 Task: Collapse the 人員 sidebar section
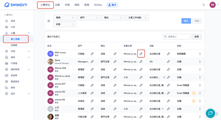coord(29,33)
